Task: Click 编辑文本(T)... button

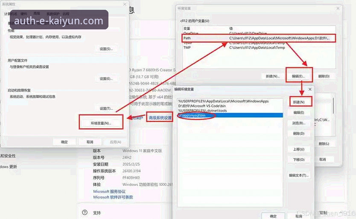Action: tap(299, 175)
